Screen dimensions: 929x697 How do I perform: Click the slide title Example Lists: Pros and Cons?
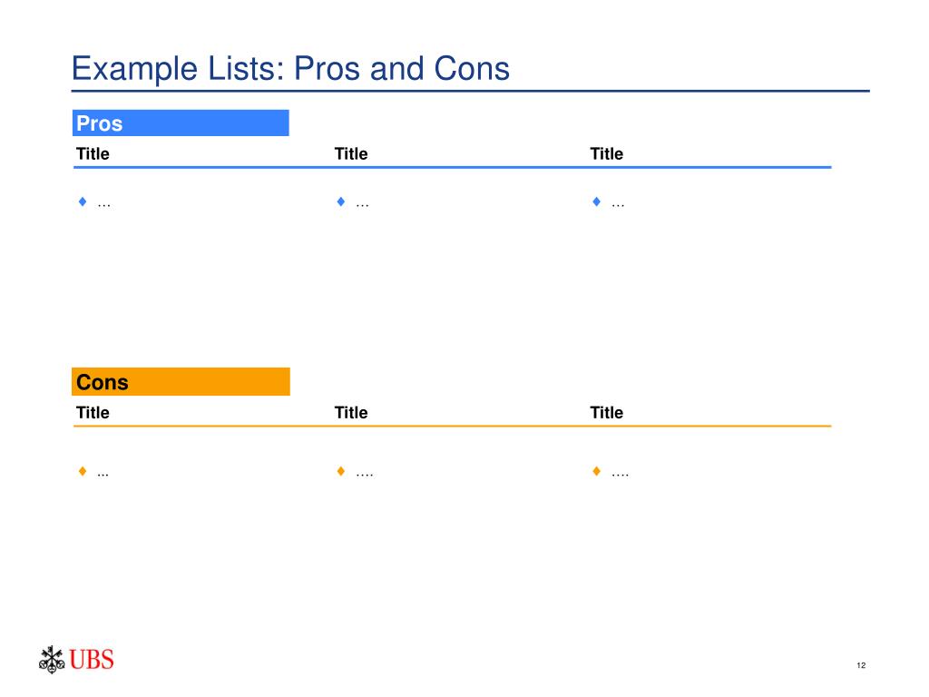tap(290, 69)
